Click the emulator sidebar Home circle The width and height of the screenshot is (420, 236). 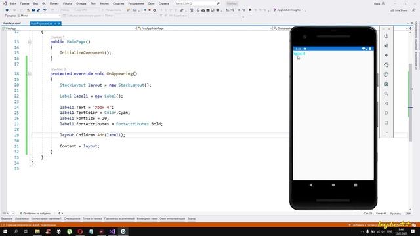(x=387, y=113)
